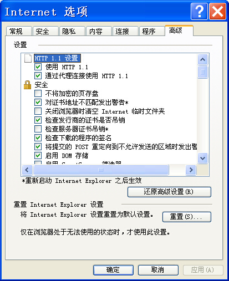
Task: Enable 不将加密的页存盘 checkbox
Action: point(38,94)
